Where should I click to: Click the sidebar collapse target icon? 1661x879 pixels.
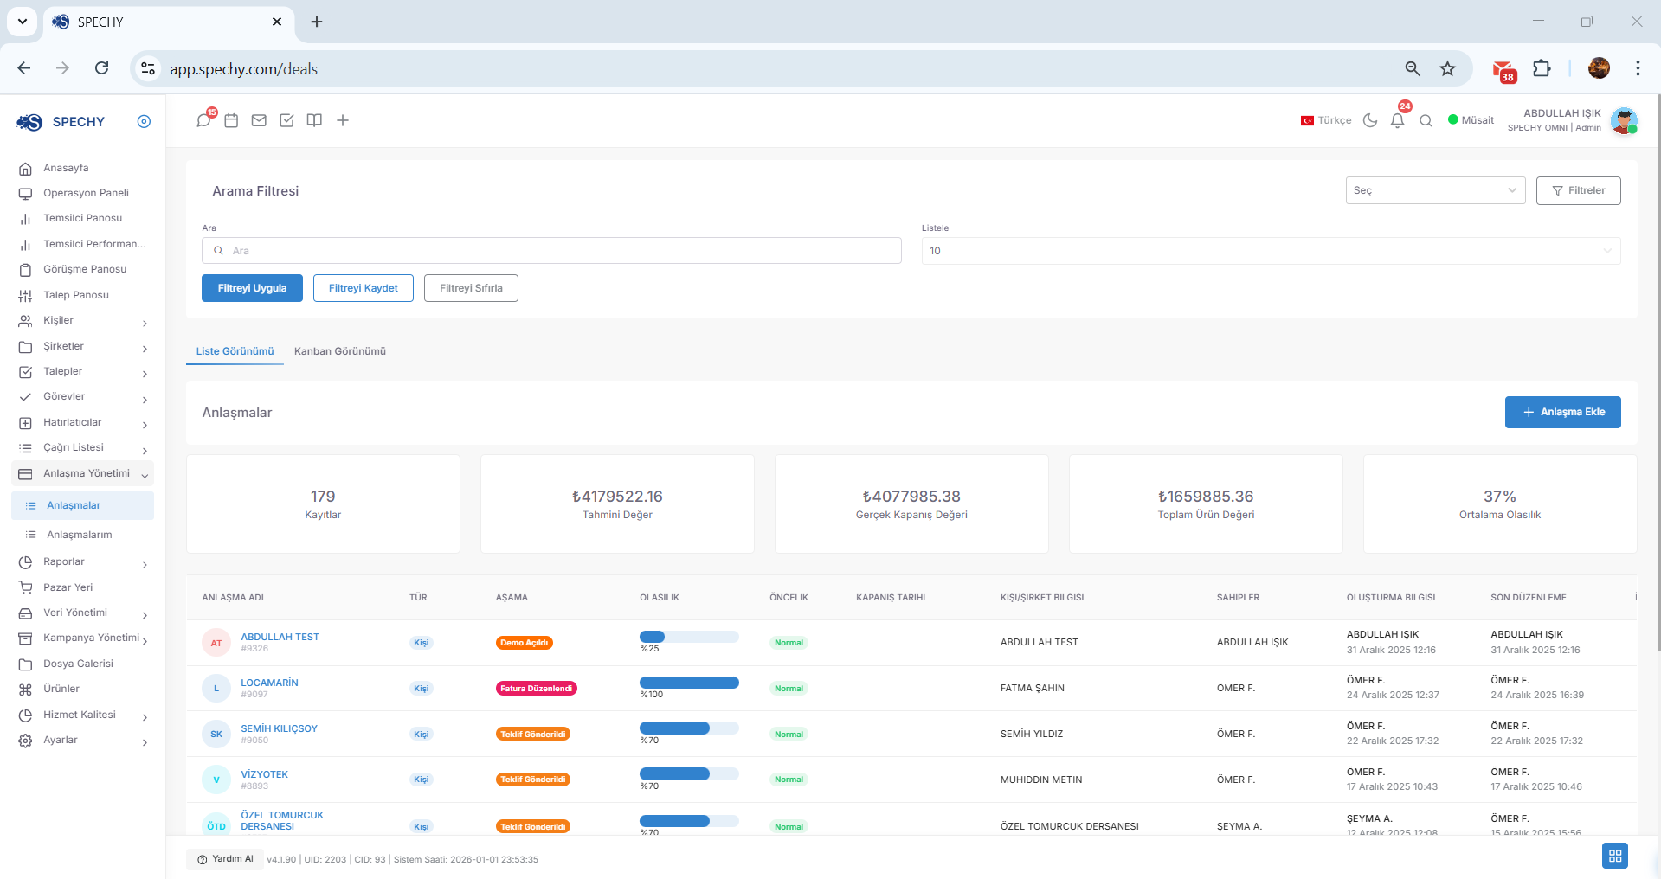tap(144, 121)
